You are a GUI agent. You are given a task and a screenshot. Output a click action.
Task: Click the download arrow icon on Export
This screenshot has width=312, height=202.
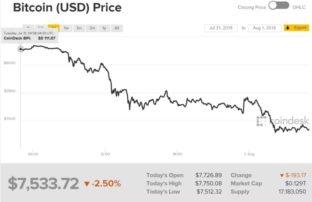288,28
